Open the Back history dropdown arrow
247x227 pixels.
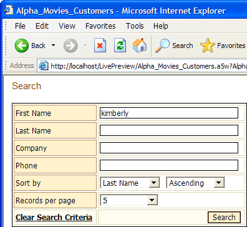(x=54, y=45)
